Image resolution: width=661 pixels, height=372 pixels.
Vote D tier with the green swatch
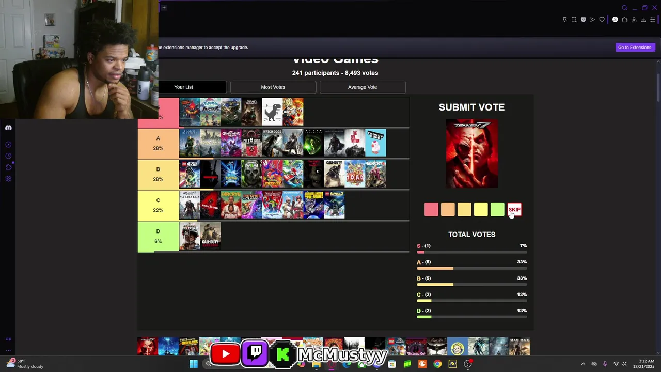(497, 210)
